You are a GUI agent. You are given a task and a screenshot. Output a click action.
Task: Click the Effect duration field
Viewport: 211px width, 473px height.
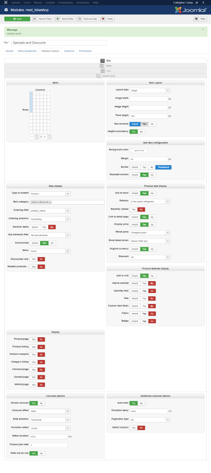(x=49, y=437)
